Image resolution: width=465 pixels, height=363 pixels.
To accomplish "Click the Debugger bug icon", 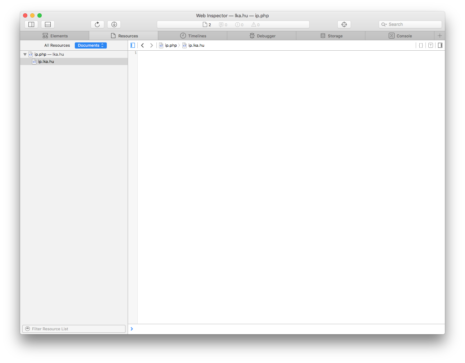I will [x=252, y=36].
